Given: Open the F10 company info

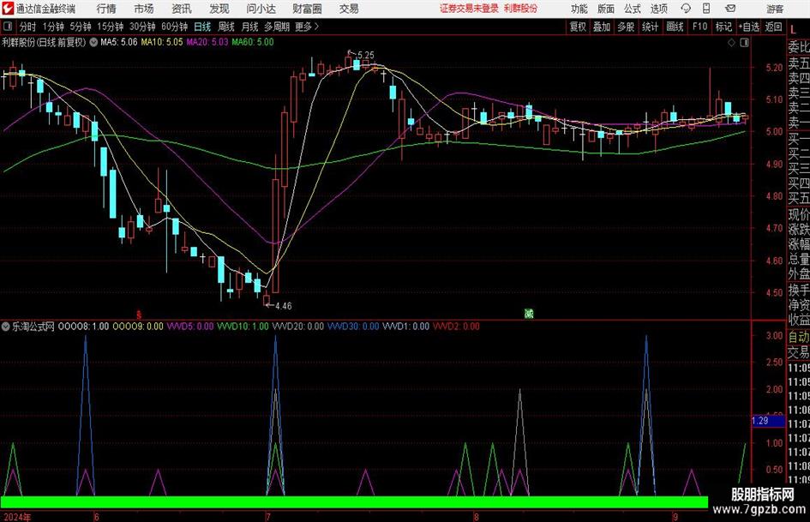Looking at the screenshot, I should 699,27.
